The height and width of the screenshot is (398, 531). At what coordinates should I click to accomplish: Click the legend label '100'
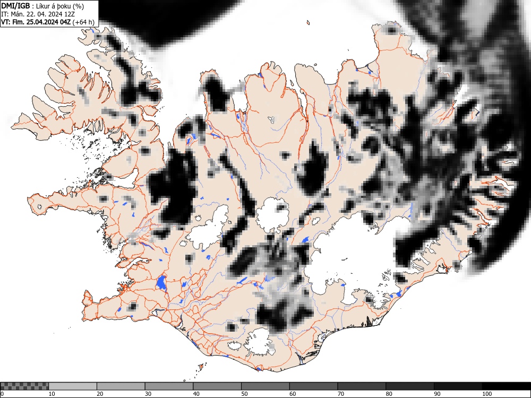[x=486, y=394]
